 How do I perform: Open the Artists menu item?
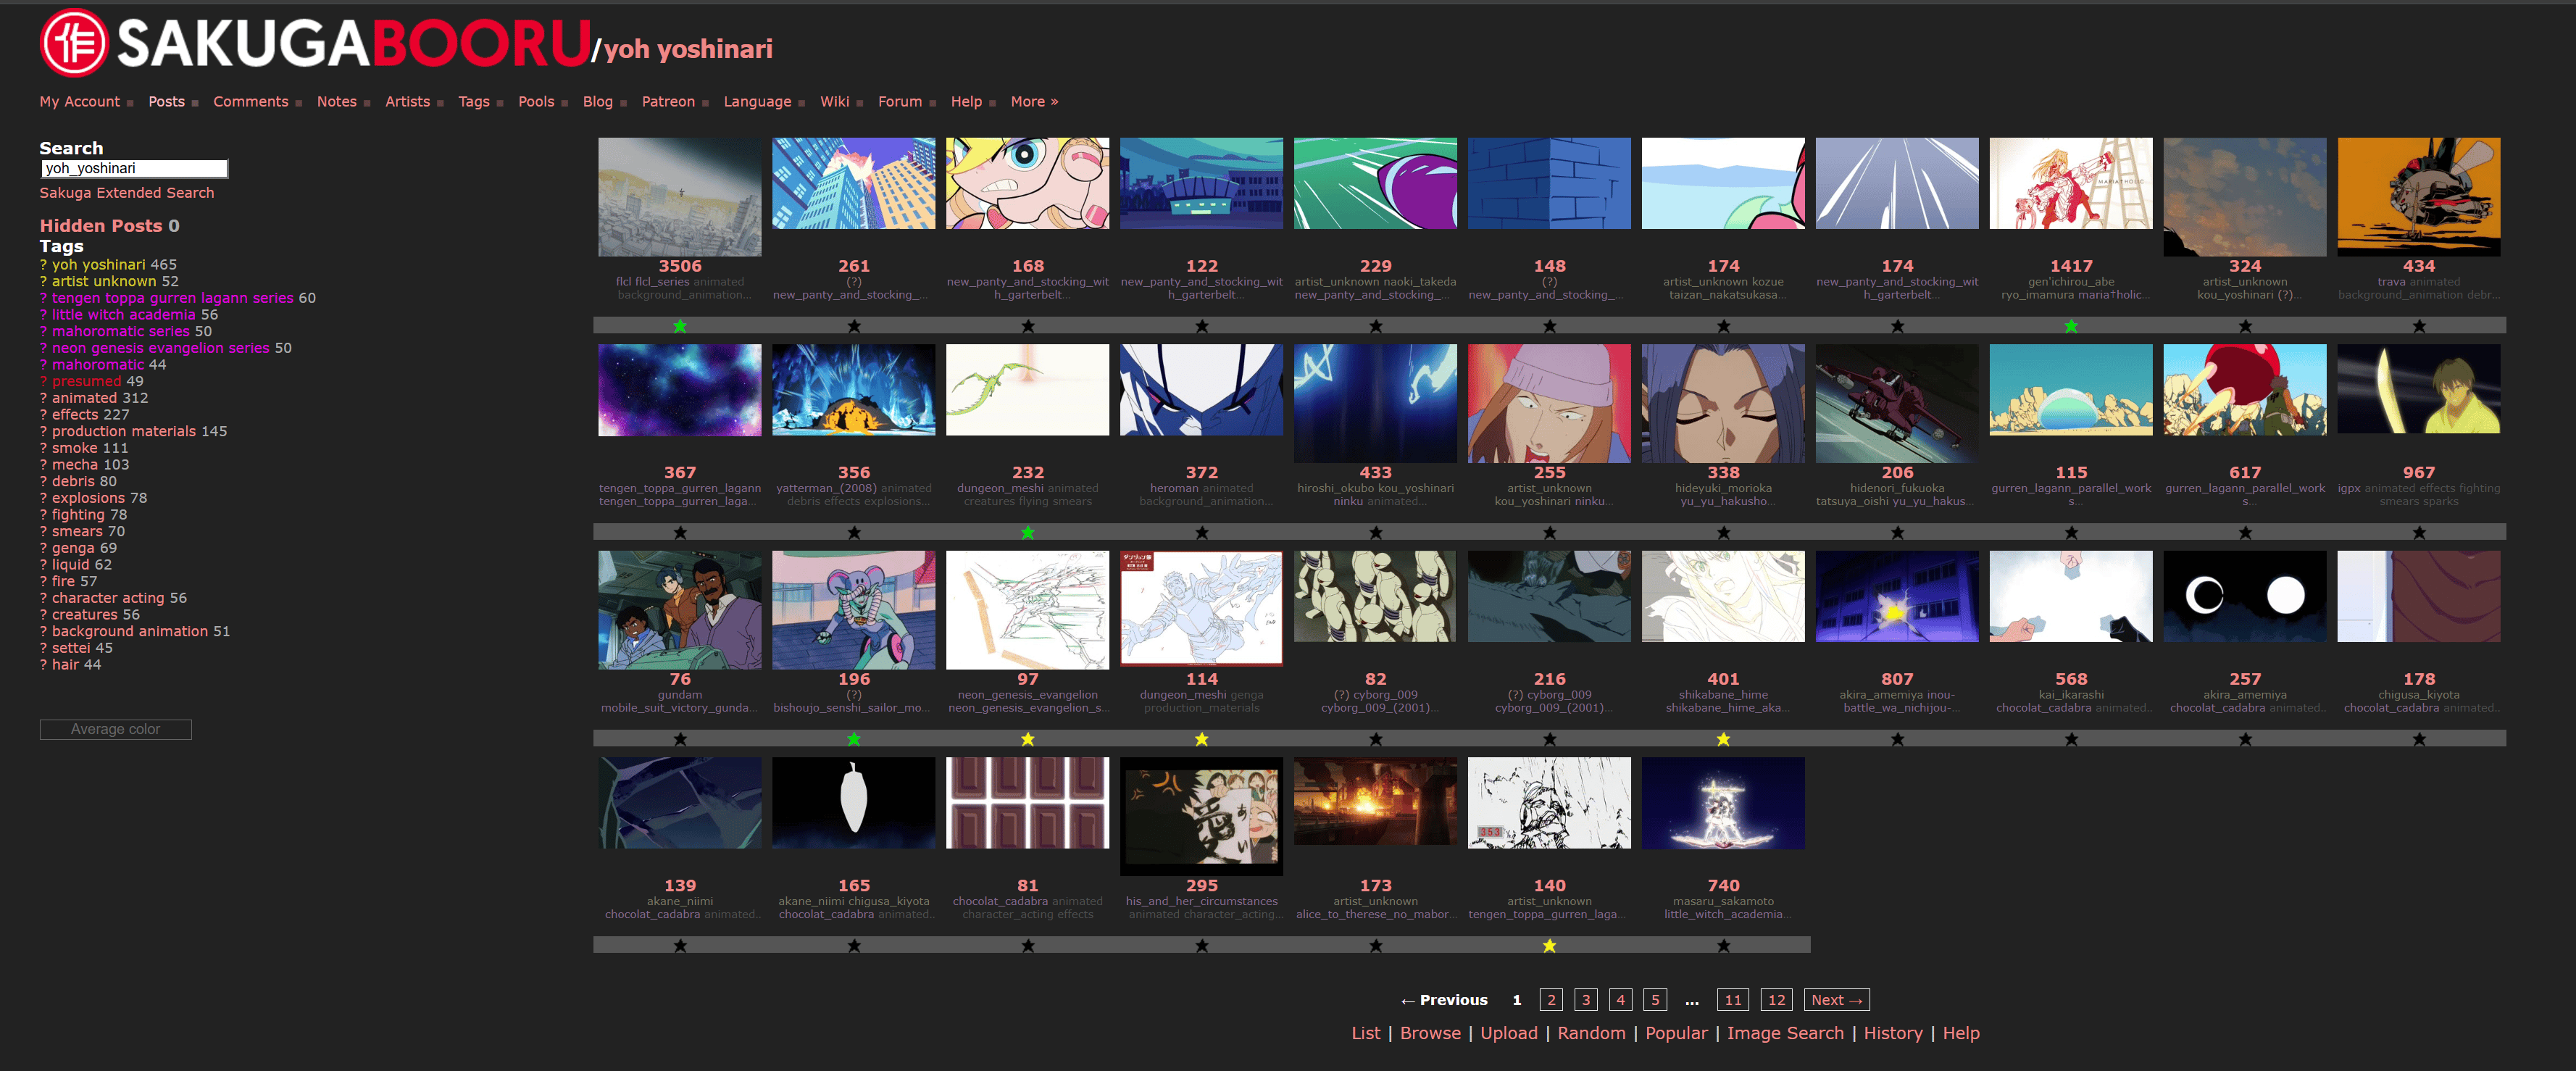point(407,102)
